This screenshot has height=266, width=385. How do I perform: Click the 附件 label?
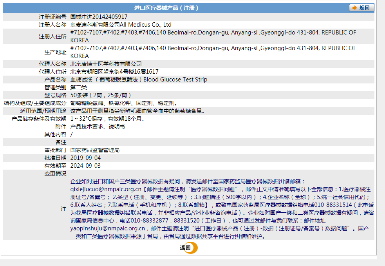click(61, 127)
